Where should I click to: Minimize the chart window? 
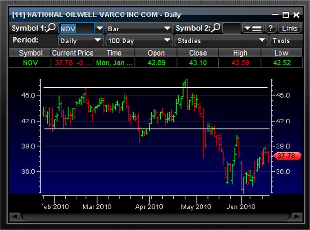click(275, 15)
